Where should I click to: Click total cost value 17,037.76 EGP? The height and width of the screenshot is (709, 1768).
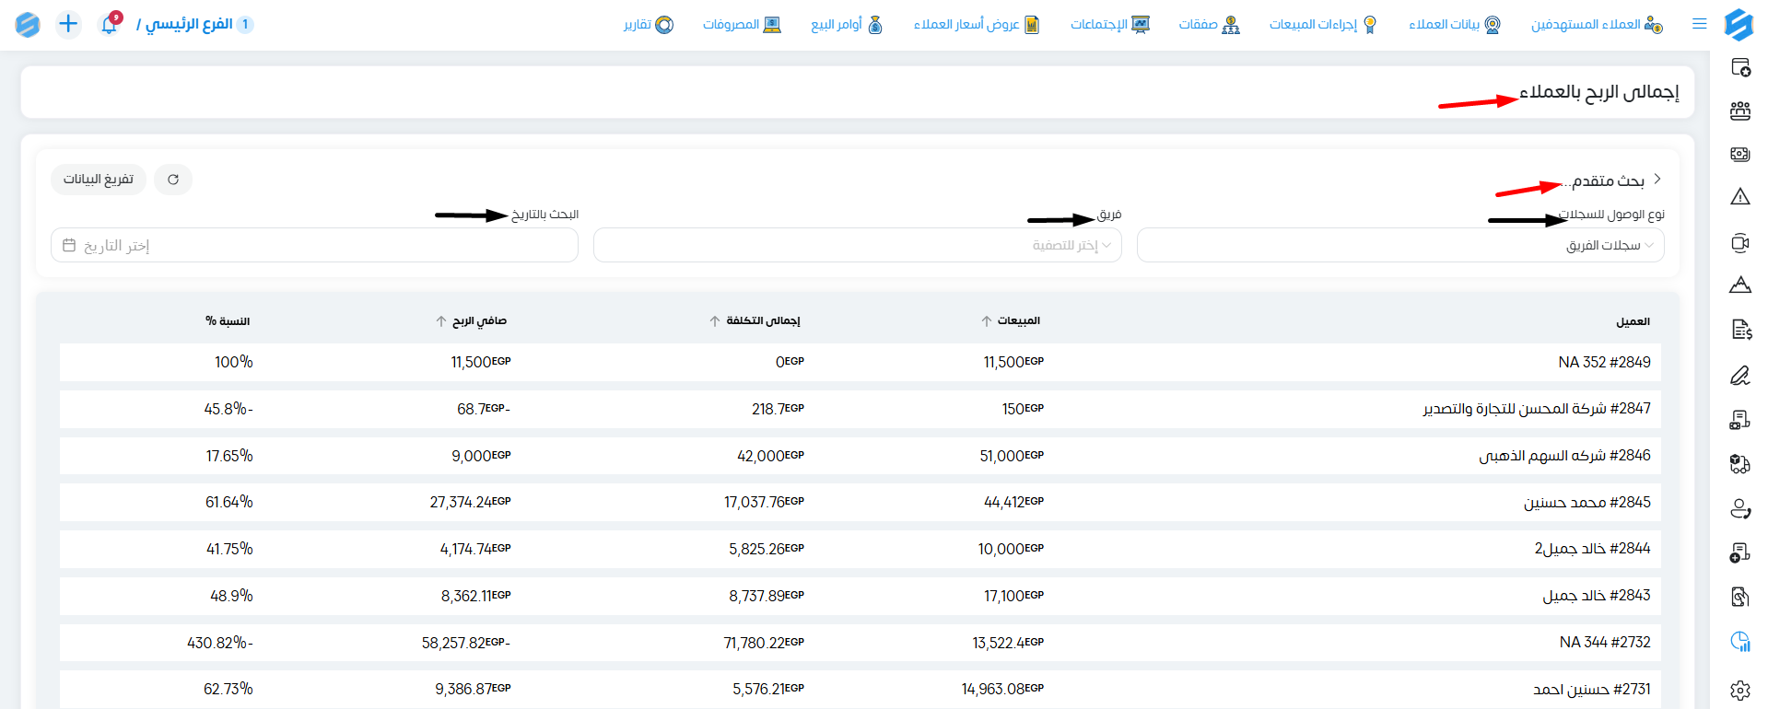coord(764,502)
